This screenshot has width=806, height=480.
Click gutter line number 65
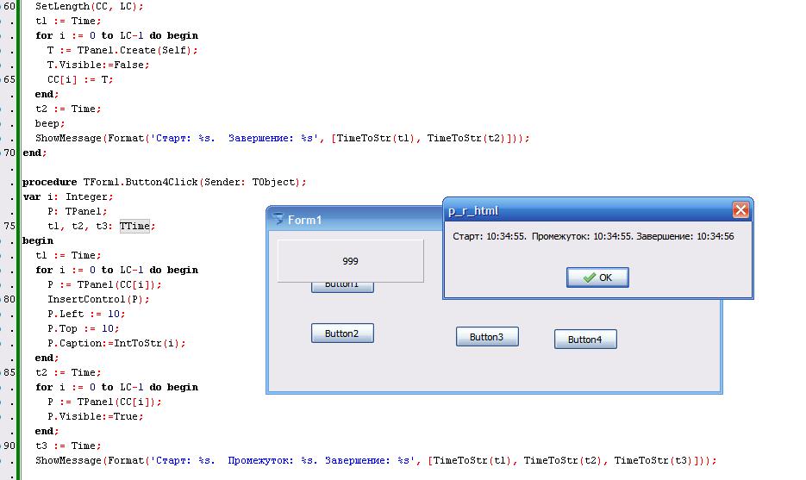click(x=9, y=79)
